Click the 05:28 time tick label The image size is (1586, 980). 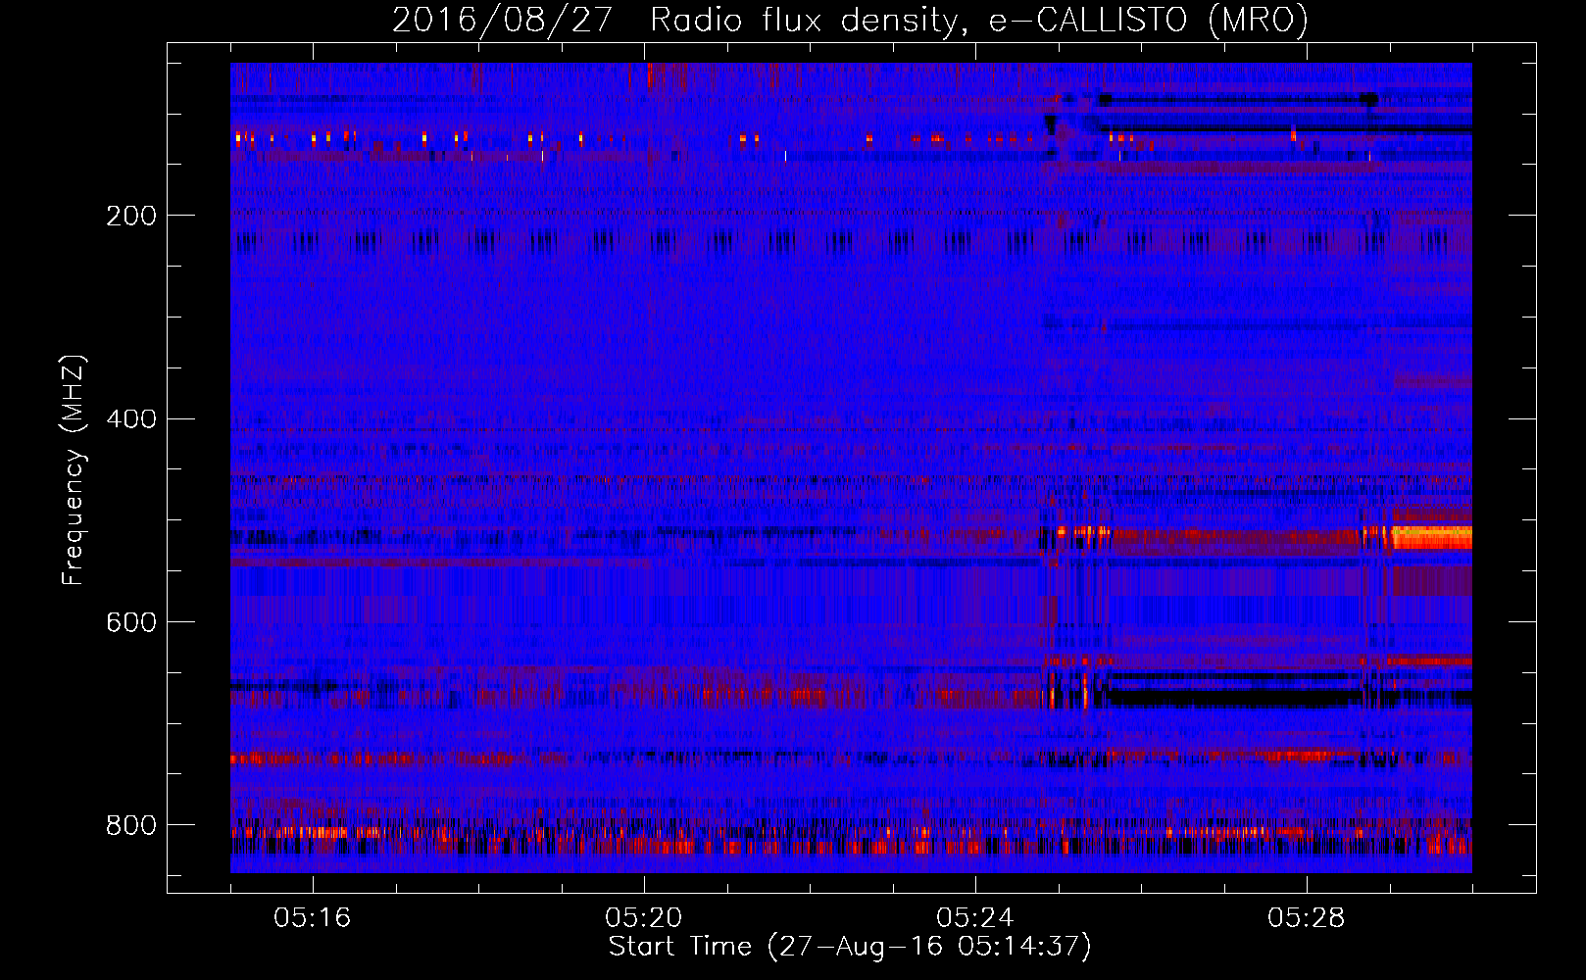1307,918
